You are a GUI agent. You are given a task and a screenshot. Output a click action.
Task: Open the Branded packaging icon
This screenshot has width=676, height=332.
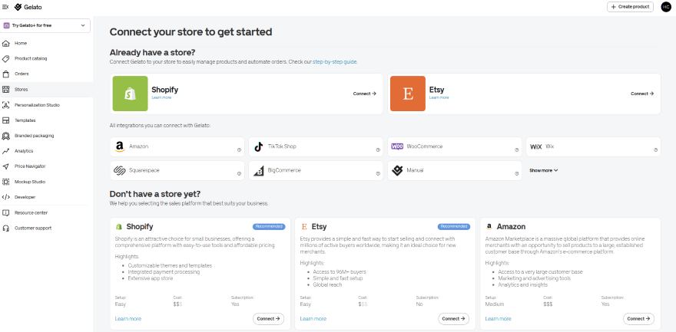(6, 136)
